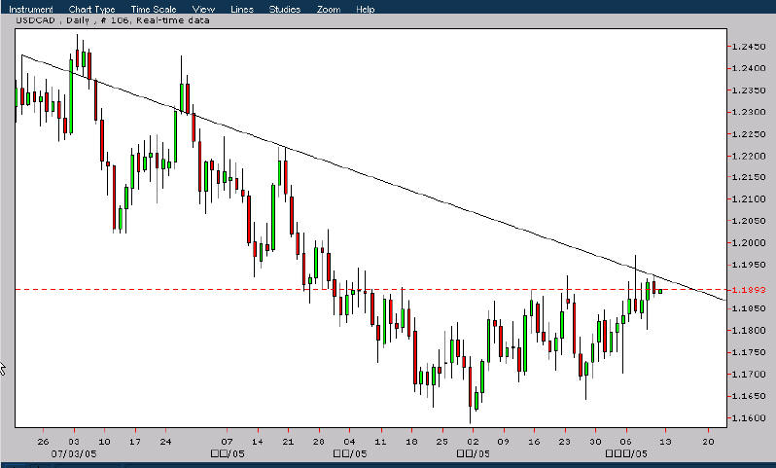Click the 26 date axis label
Screen dimensions: 776x468
[x=43, y=442]
